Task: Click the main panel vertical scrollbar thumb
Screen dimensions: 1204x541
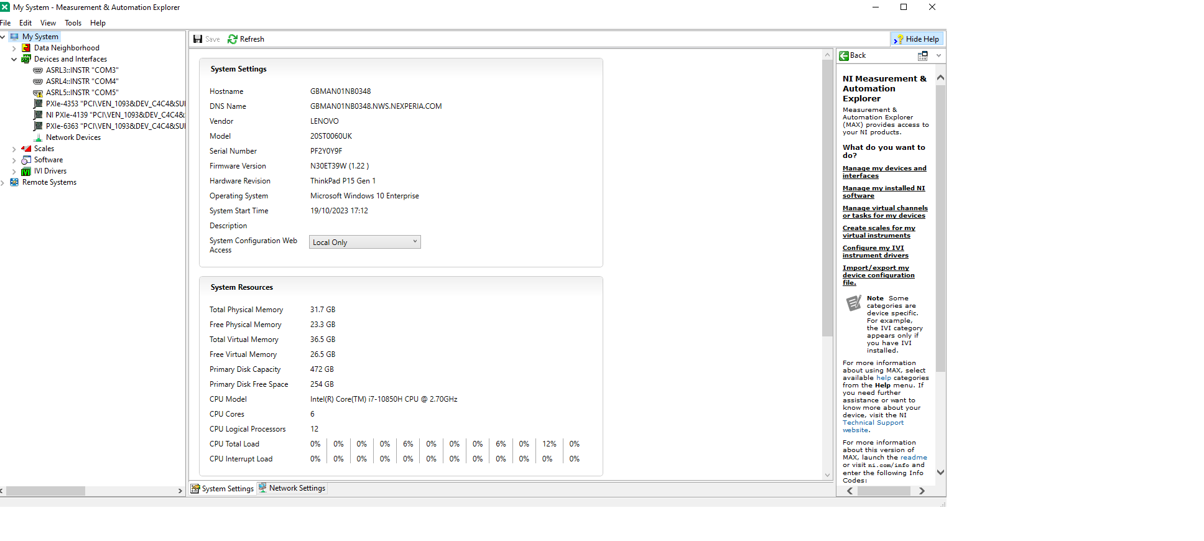Action: (x=827, y=199)
